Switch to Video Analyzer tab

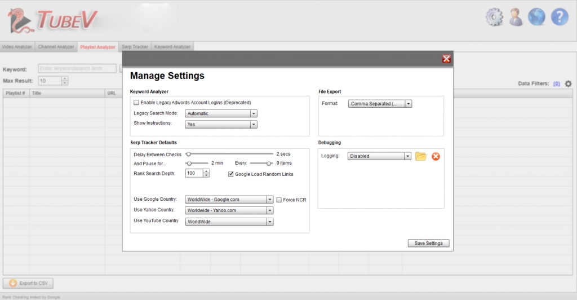click(17, 47)
